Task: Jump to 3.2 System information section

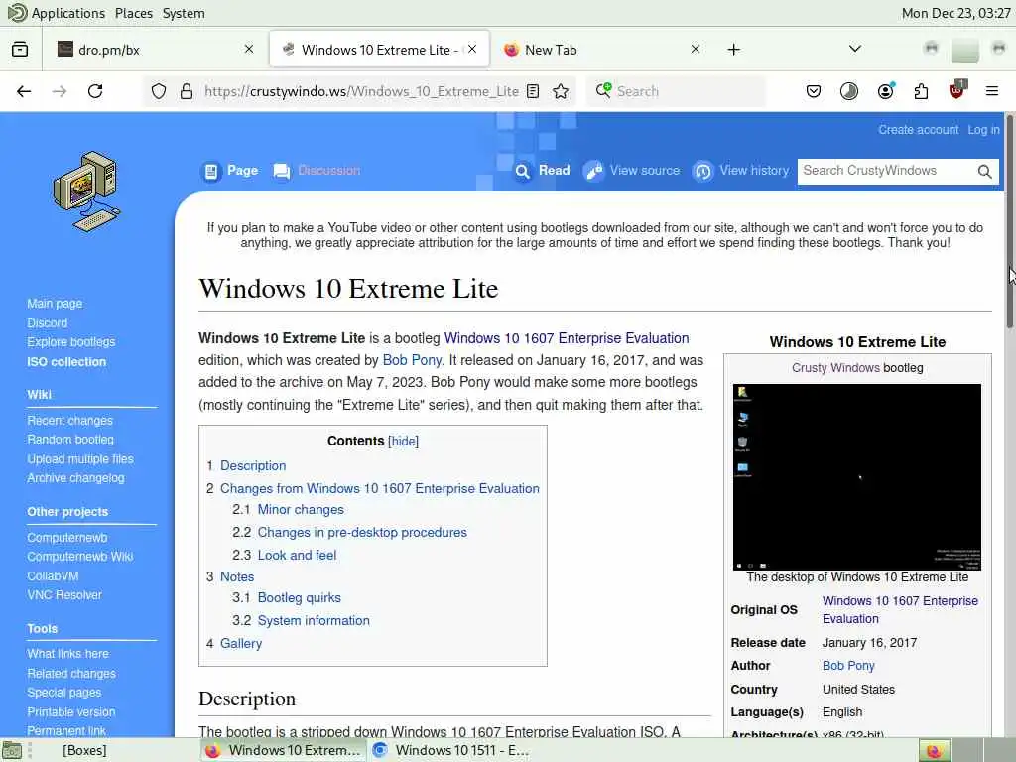Action: 314,621
